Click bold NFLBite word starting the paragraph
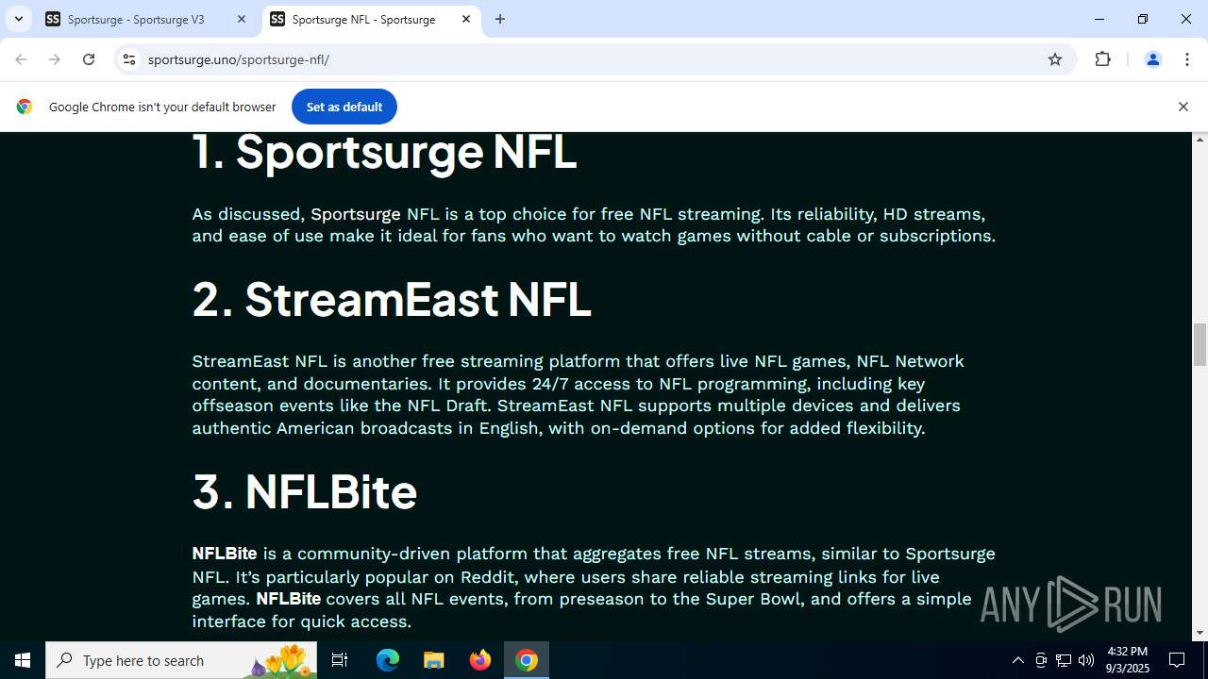Viewport: 1208px width, 679px height. (225, 554)
